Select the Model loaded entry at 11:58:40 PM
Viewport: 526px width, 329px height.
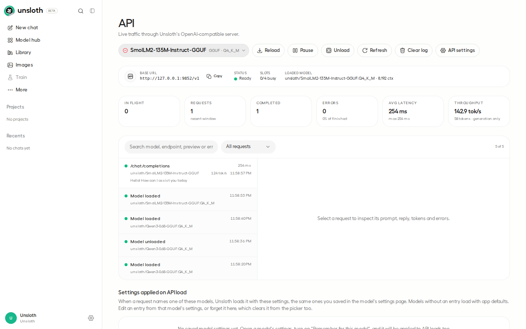188,222
